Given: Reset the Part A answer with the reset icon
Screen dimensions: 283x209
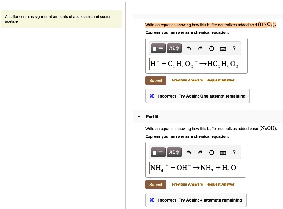Looking at the screenshot, I should click(211, 48).
